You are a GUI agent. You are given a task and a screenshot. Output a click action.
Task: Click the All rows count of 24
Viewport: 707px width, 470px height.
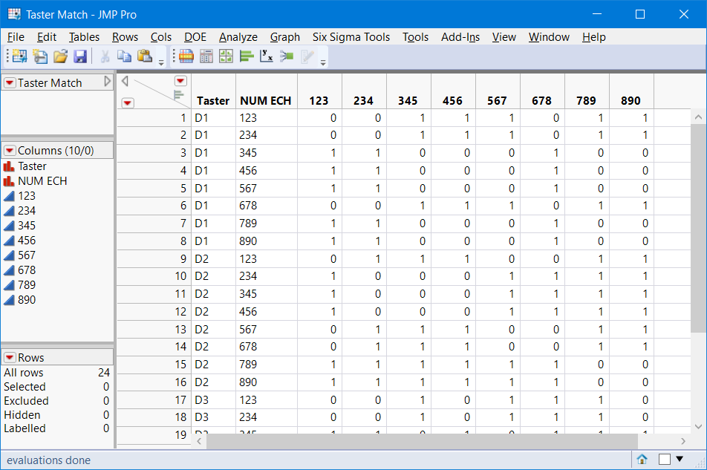tap(104, 373)
